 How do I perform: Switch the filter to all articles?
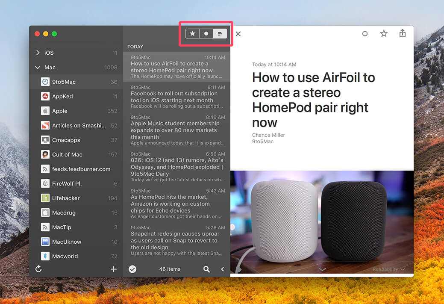click(220, 34)
